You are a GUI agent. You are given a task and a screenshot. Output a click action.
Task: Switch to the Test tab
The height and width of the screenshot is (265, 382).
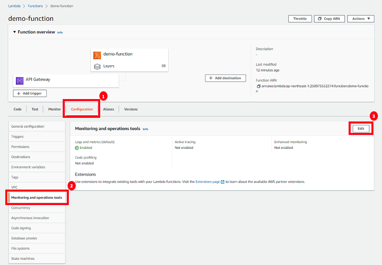pyautogui.click(x=35, y=109)
